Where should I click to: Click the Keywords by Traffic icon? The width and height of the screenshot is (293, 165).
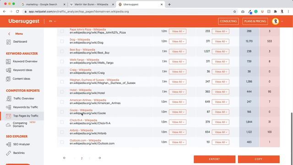click(8, 107)
